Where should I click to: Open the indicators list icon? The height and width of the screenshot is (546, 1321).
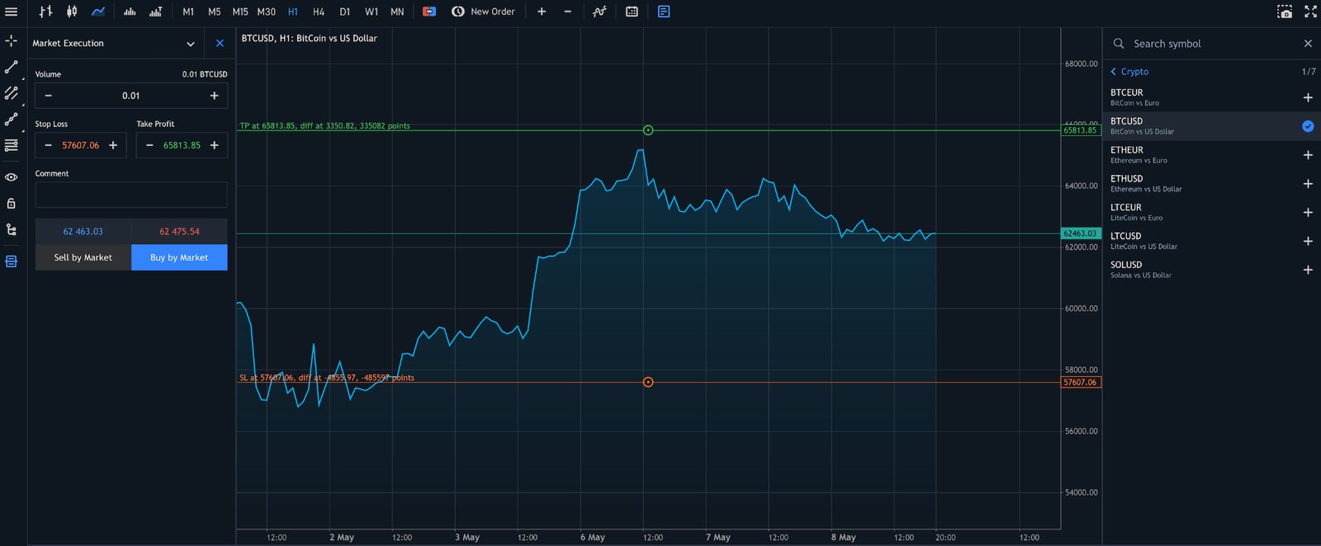[599, 12]
